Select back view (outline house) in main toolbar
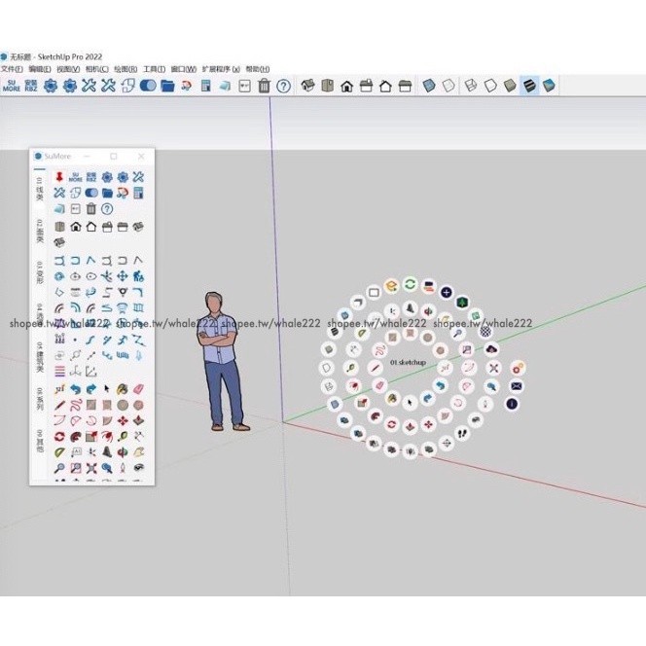Viewport: 646px width, 646px height. click(x=385, y=87)
